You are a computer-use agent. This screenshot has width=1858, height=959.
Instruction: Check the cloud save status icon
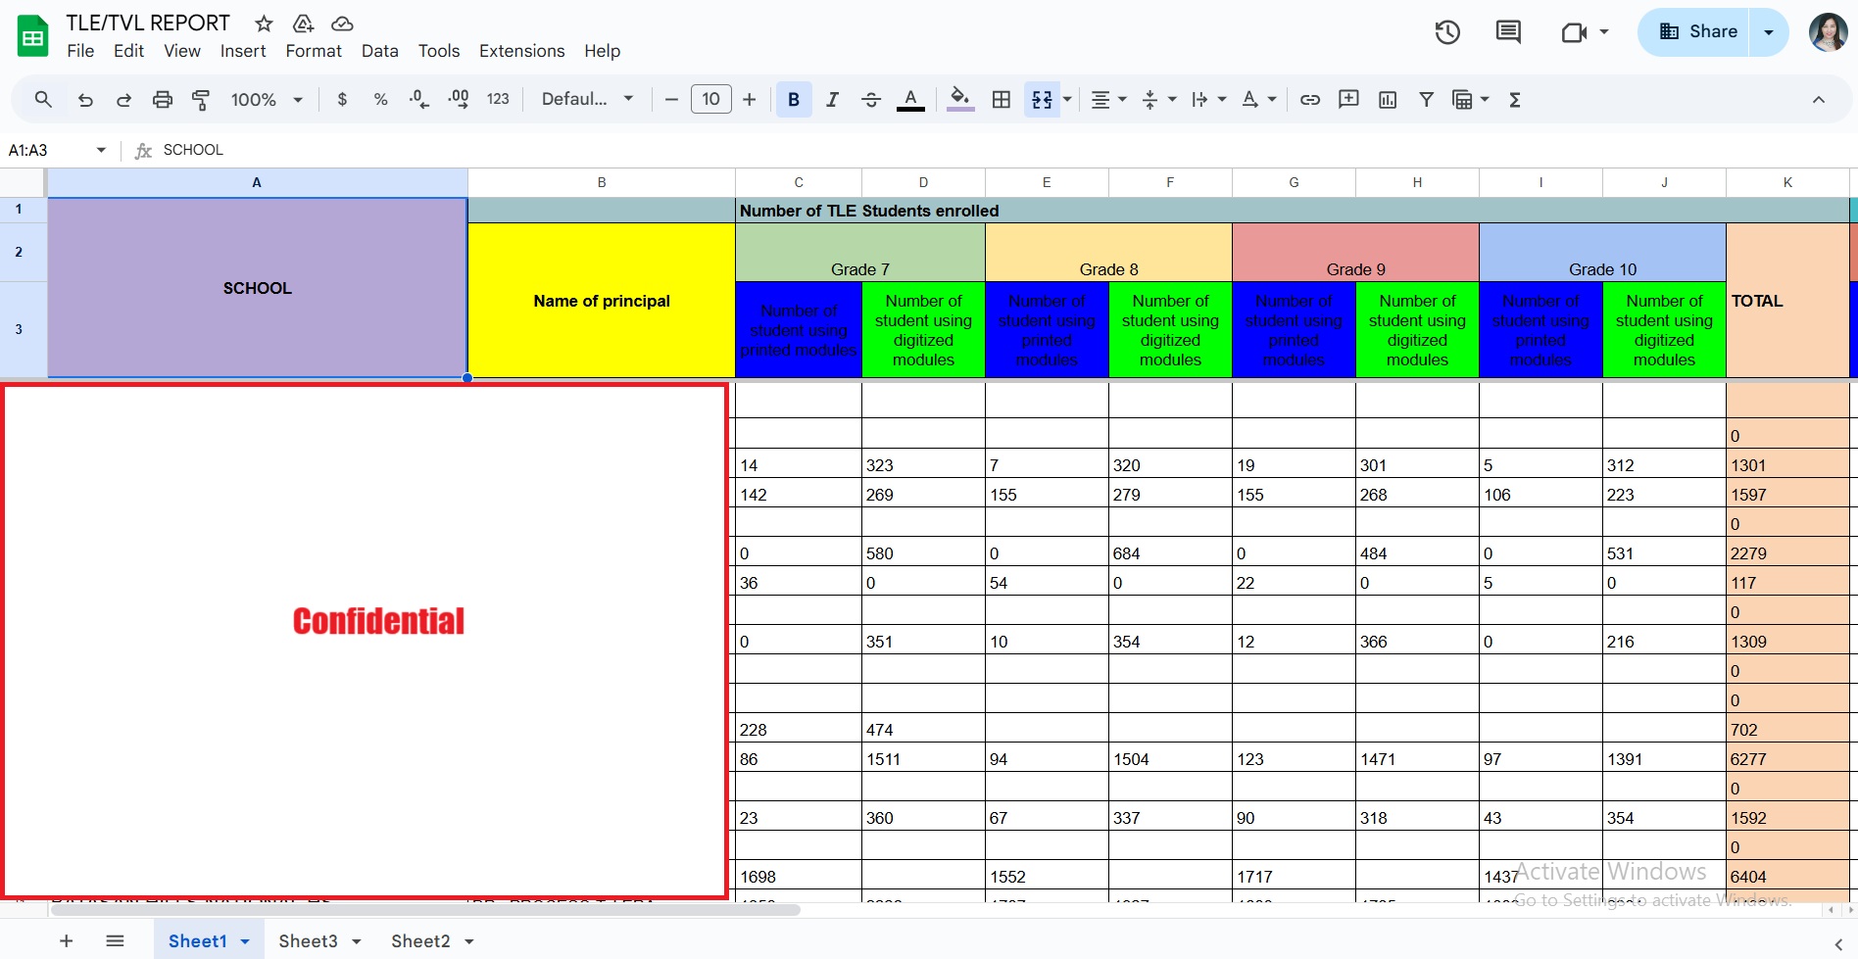click(342, 24)
